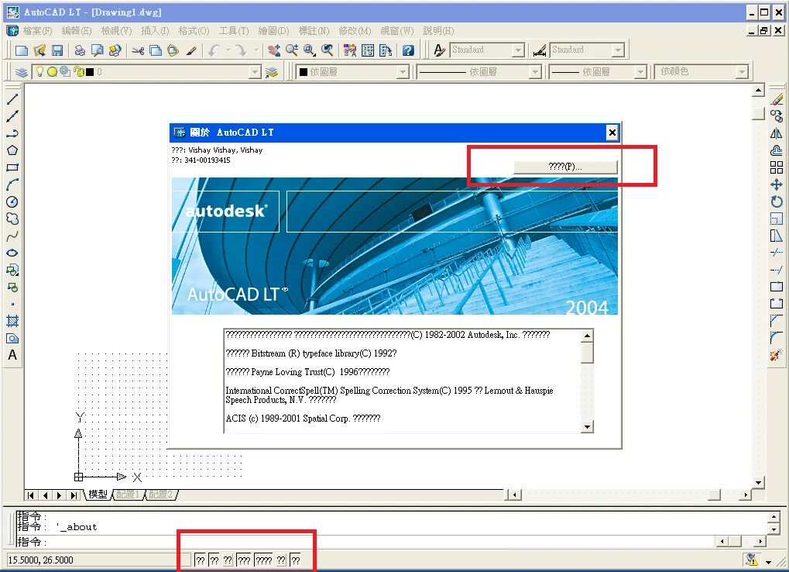
Task: Toggle the second status bar mode button
Action: [214, 560]
